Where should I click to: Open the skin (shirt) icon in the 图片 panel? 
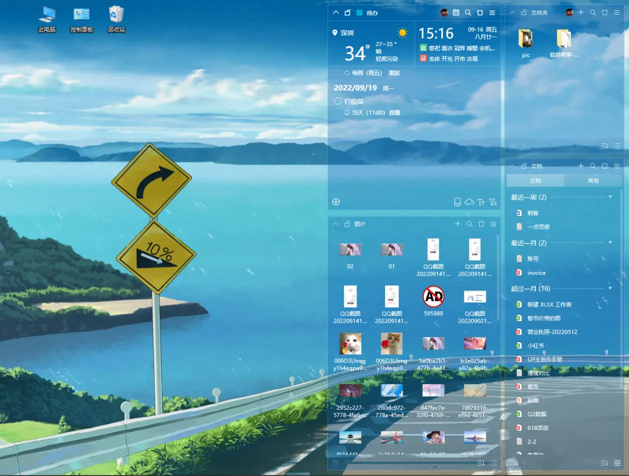point(481,224)
